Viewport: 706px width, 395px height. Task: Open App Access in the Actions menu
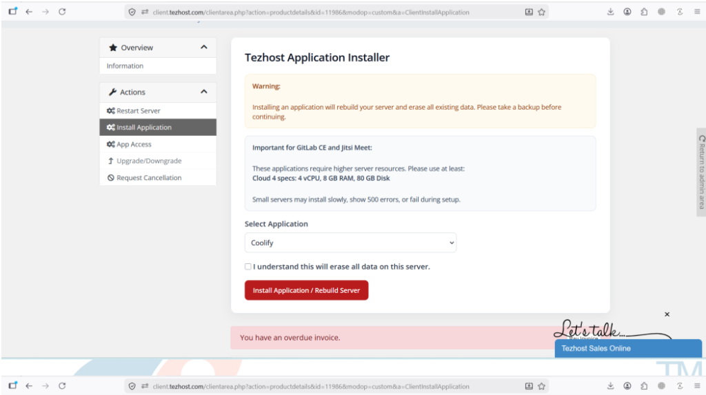coord(158,144)
